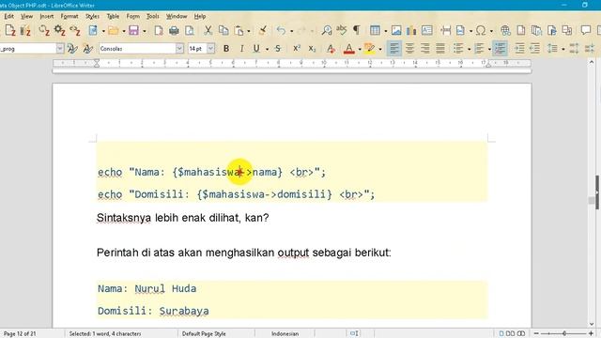Click the Print icon
Image resolution: width=601 pixels, height=338 pixels.
(174, 30)
